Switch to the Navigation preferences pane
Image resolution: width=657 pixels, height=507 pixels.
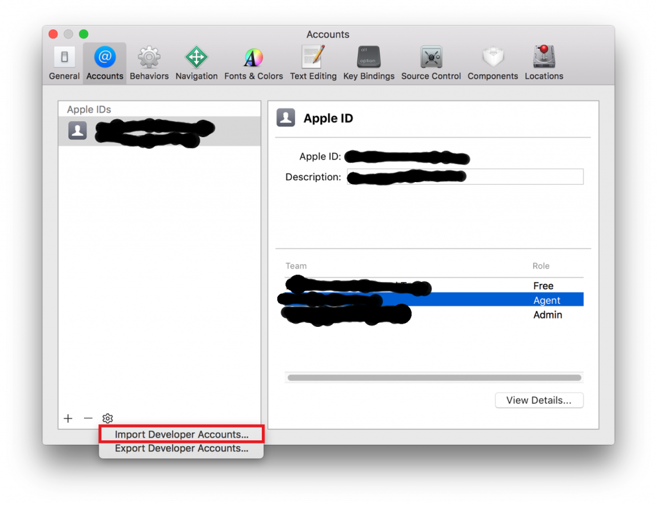coord(196,63)
